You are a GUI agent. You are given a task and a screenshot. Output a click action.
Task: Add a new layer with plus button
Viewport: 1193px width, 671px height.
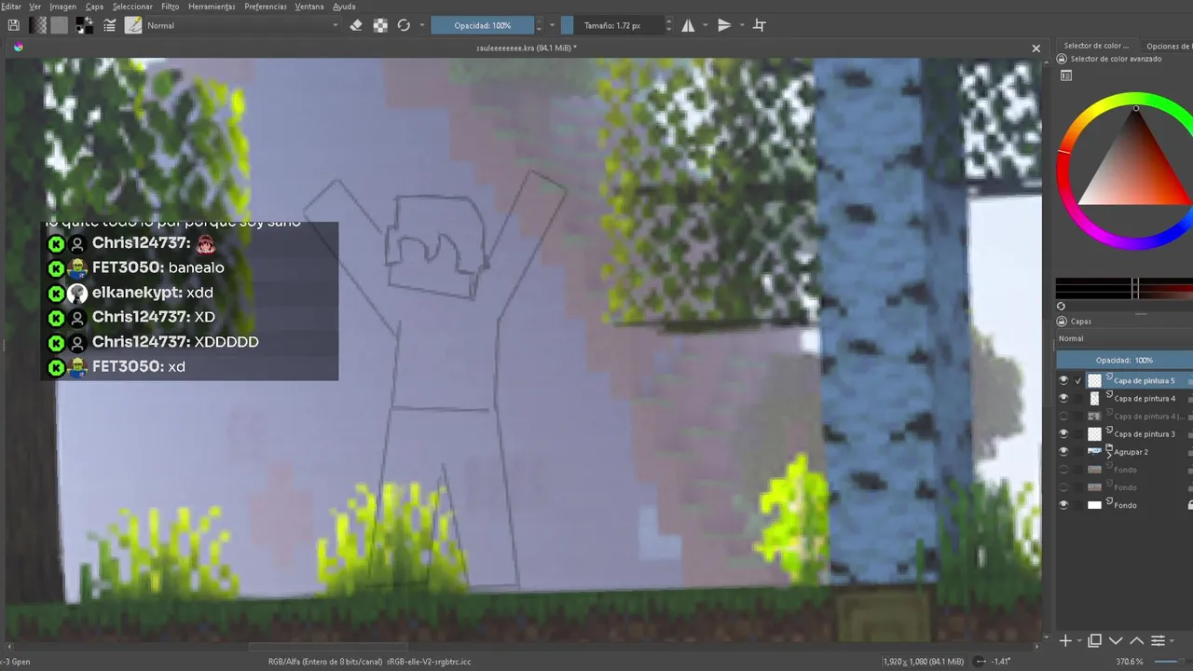[x=1066, y=640]
